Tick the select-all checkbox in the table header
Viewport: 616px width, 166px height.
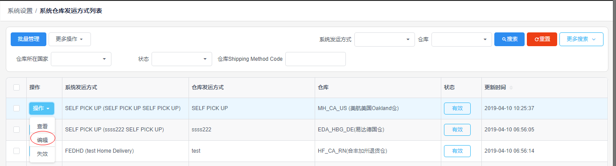click(x=16, y=87)
